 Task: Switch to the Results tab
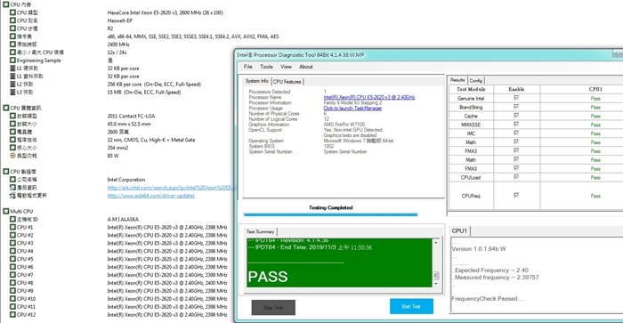tap(457, 80)
